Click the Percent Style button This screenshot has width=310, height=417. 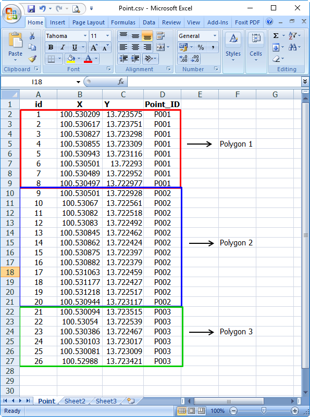click(x=201, y=47)
